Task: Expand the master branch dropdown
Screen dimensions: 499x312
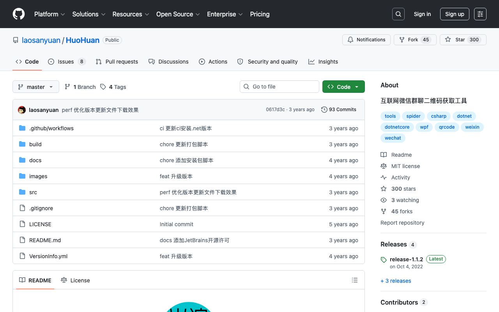Action: 36,87
